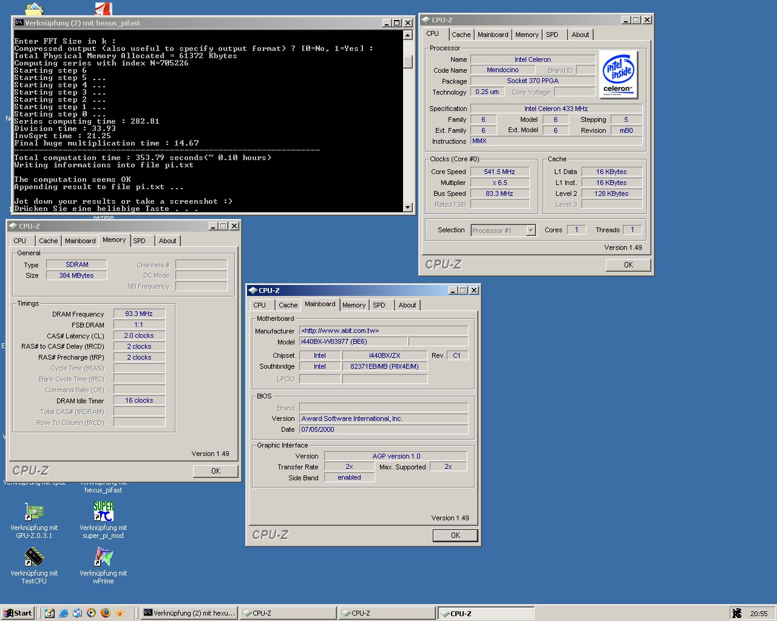Click the title bar icon of the Memory CPU-Z window
The image size is (777, 621).
(13, 226)
